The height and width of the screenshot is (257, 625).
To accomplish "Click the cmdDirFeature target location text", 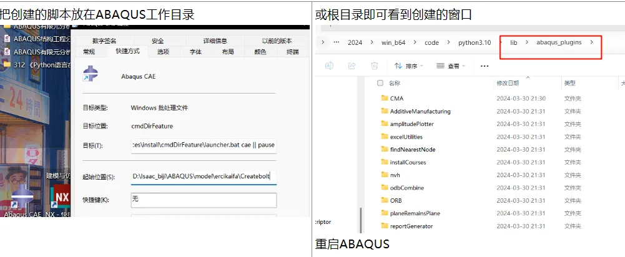I will 152,126.
